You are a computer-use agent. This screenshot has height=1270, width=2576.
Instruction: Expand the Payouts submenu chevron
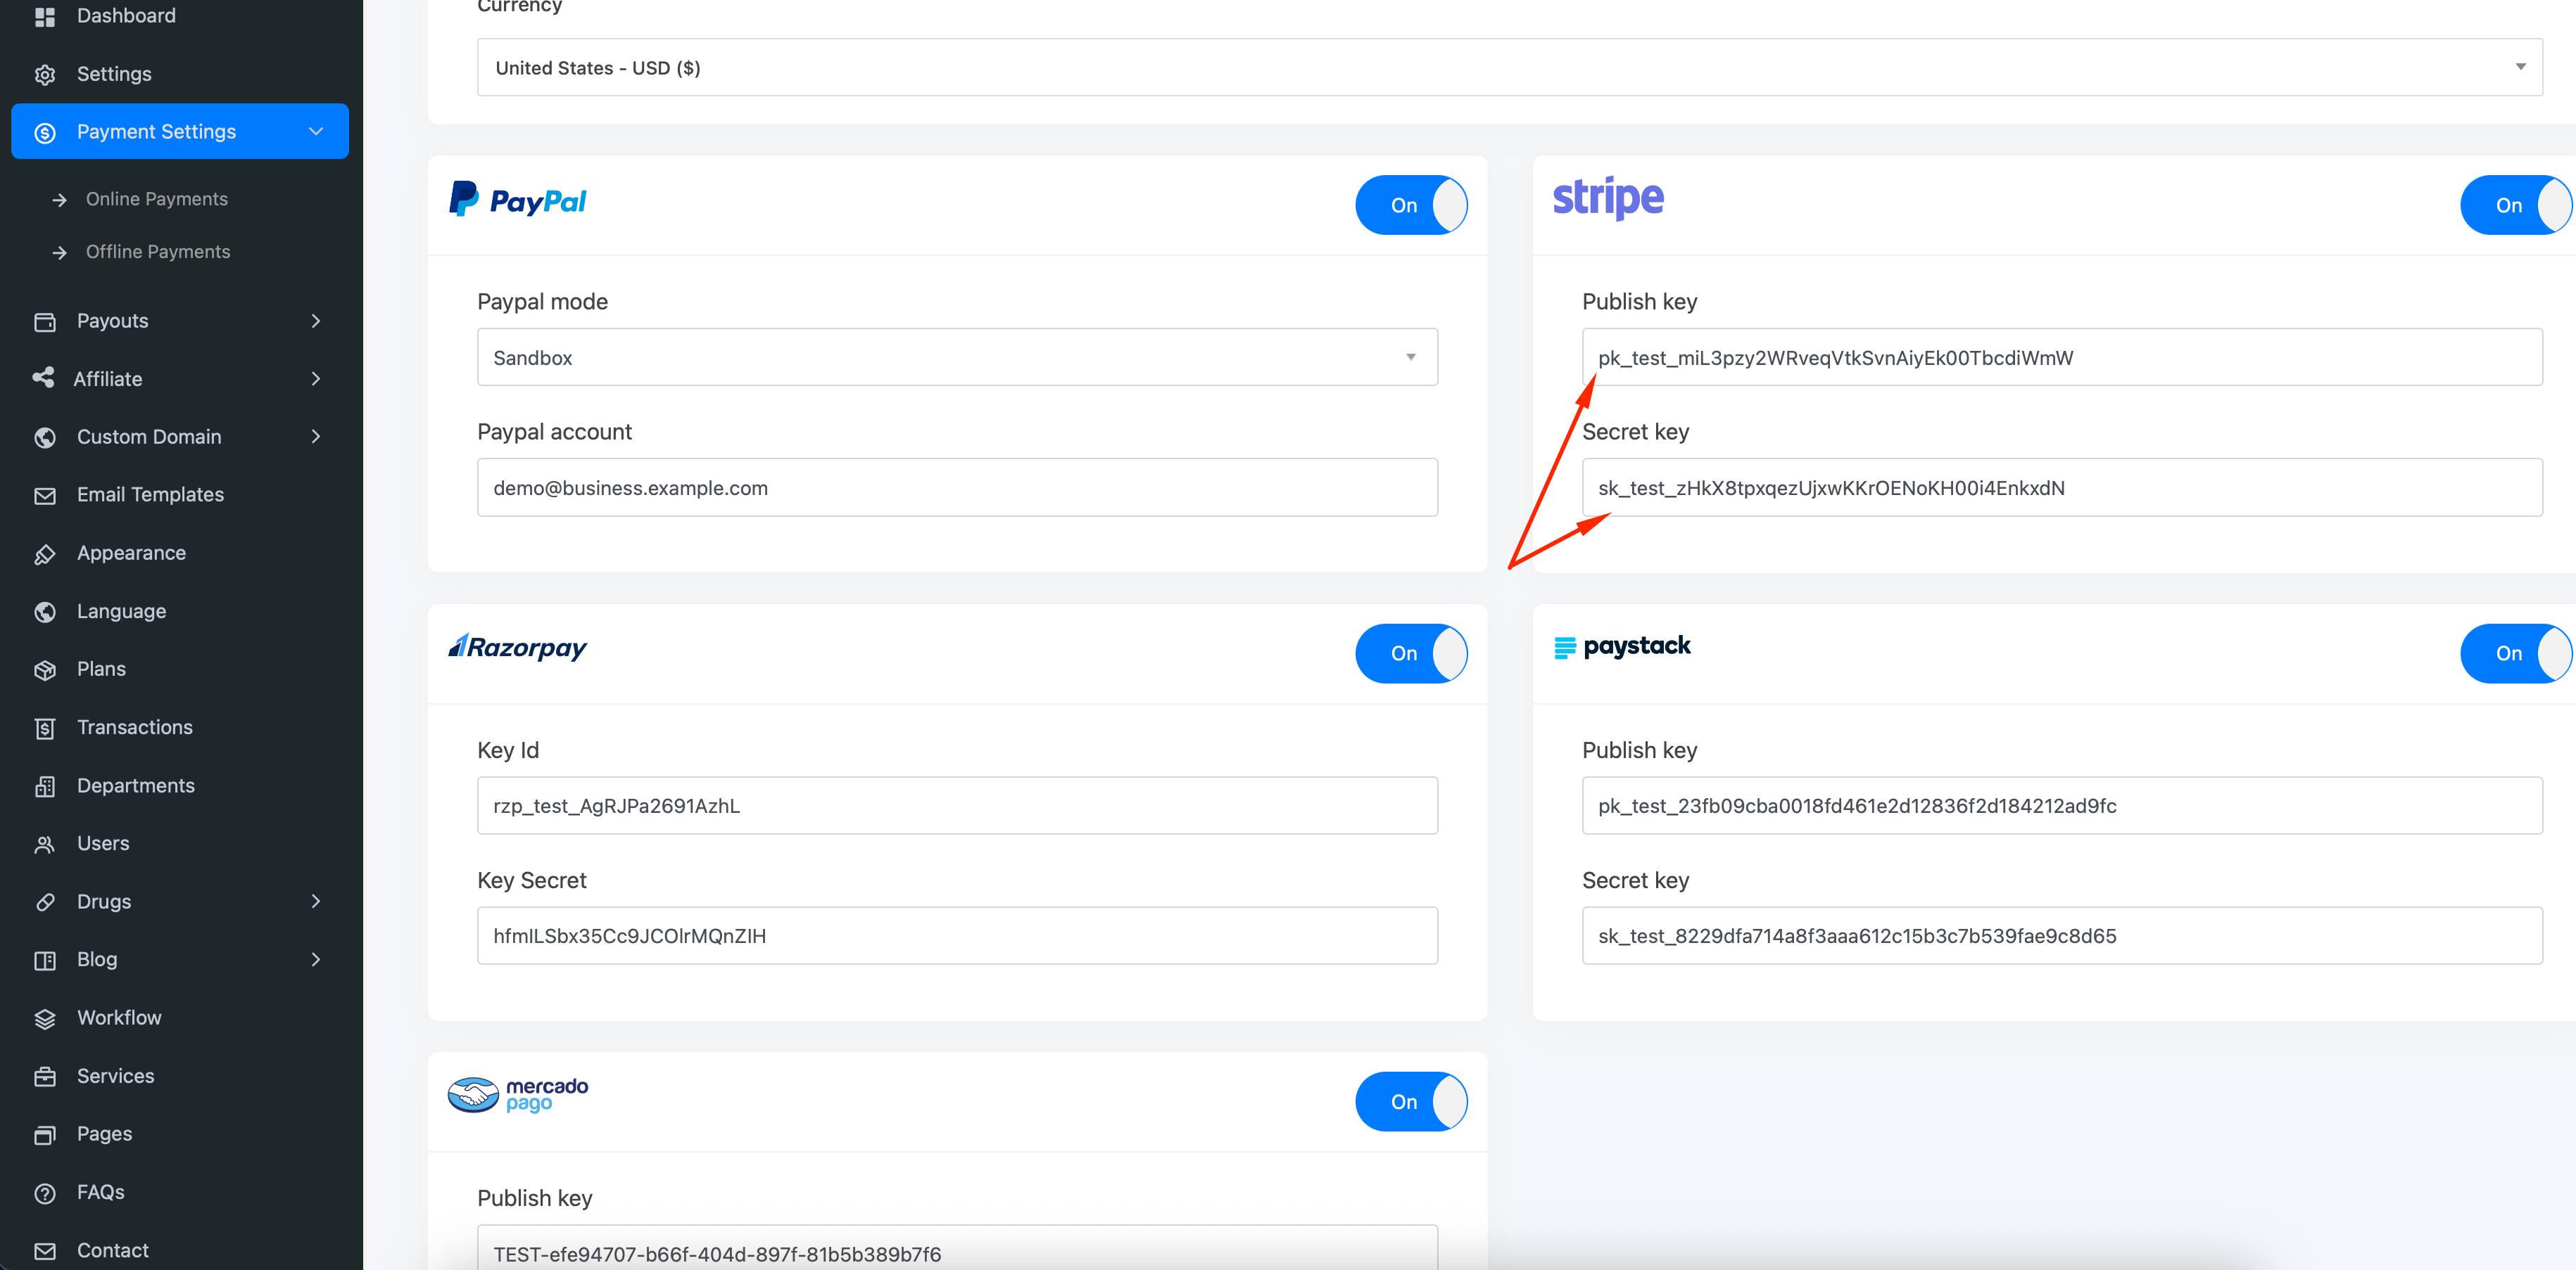click(316, 321)
